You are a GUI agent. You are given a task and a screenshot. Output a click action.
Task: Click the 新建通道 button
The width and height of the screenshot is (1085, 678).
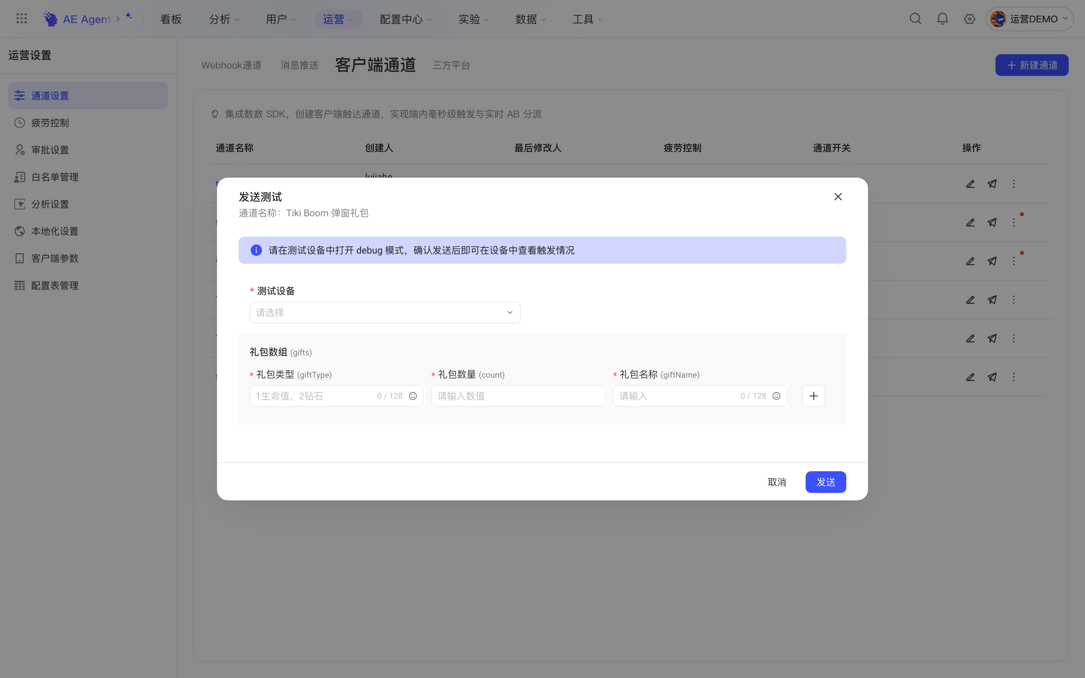pyautogui.click(x=1032, y=65)
